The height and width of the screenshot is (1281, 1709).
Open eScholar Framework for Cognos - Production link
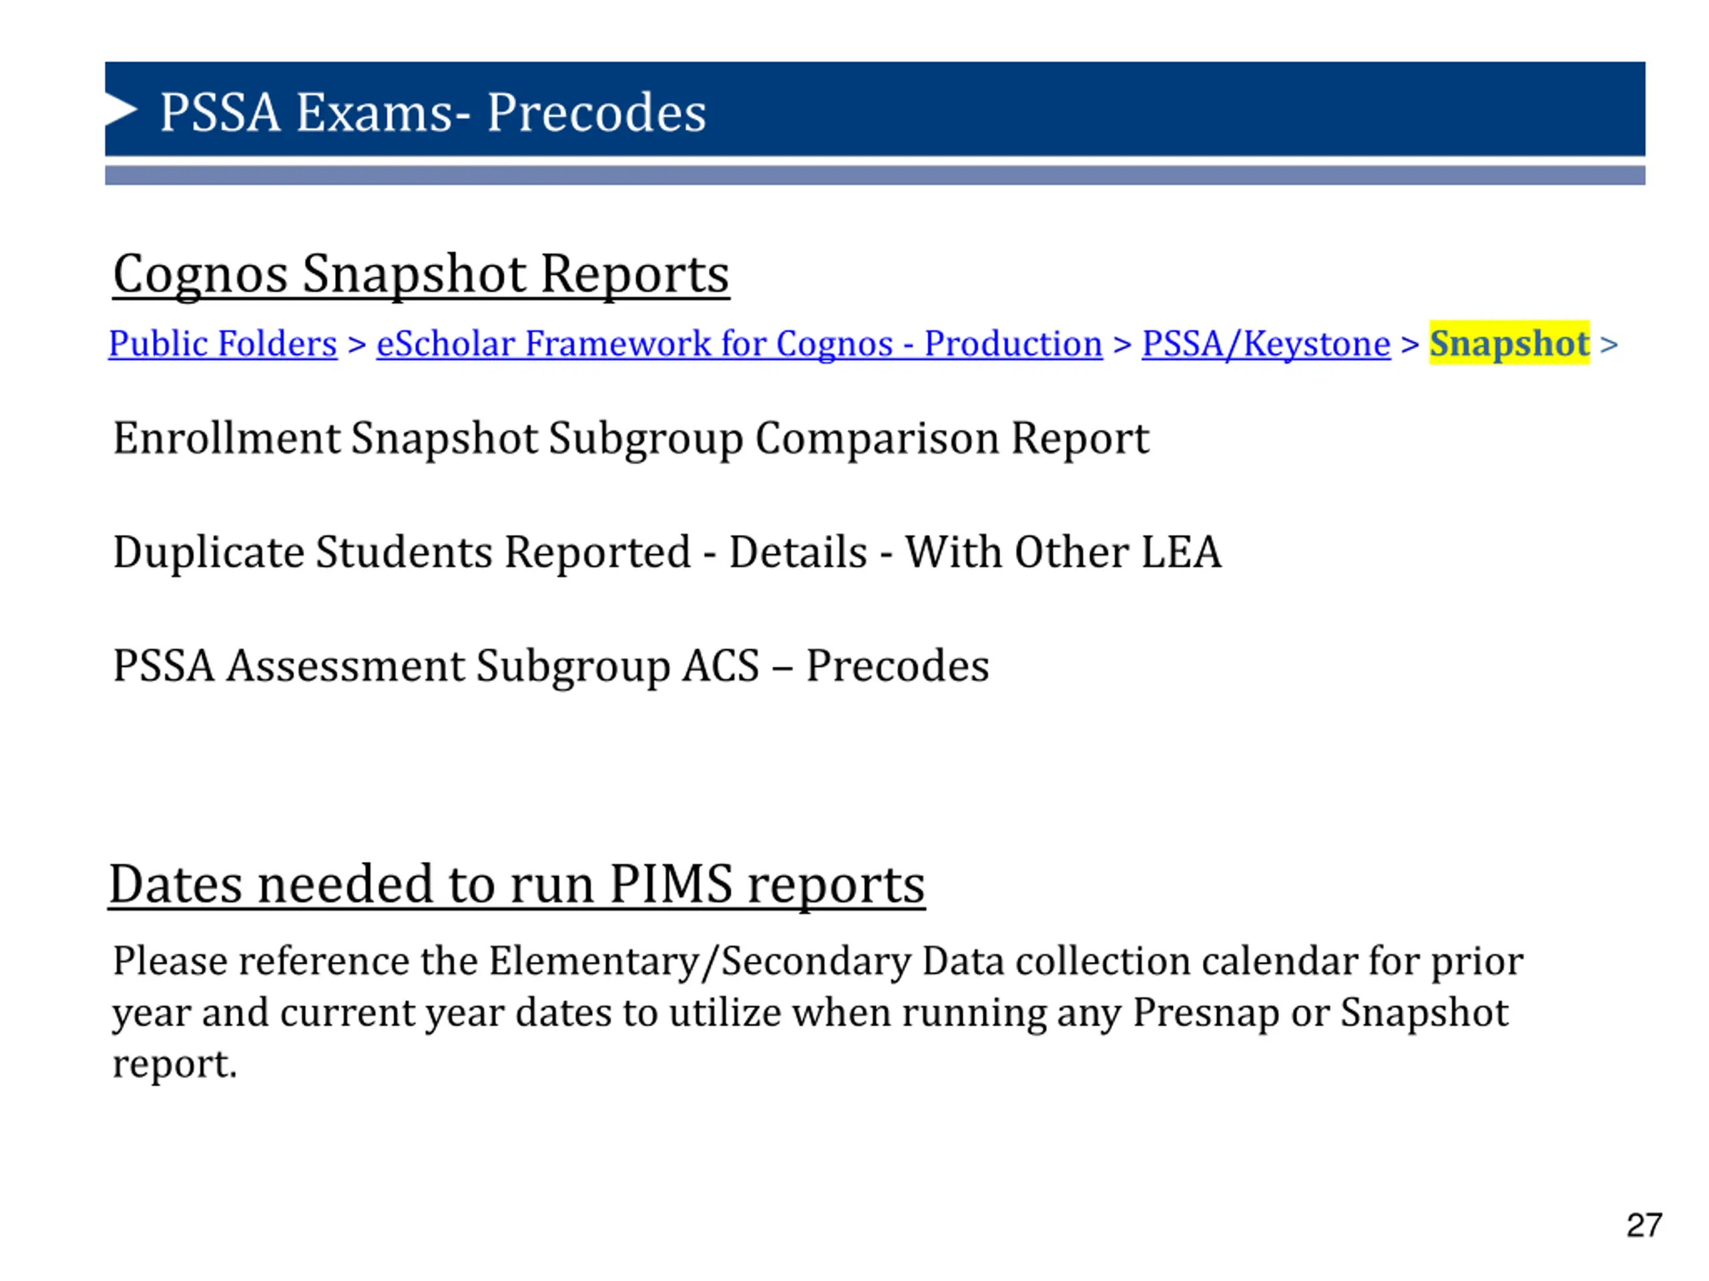[740, 344]
